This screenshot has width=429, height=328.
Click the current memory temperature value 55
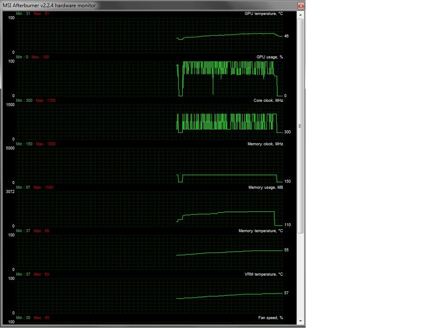click(x=286, y=250)
